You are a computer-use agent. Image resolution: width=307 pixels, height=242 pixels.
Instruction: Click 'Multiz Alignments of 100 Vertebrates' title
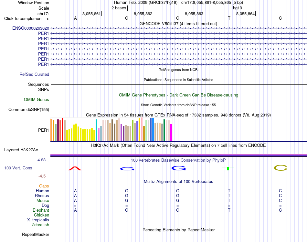click(x=178, y=182)
